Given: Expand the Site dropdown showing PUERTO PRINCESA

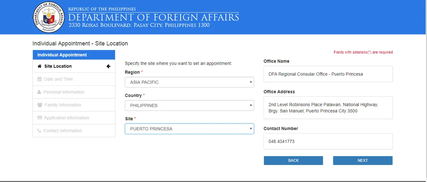Looking at the screenshot, I should (189, 129).
